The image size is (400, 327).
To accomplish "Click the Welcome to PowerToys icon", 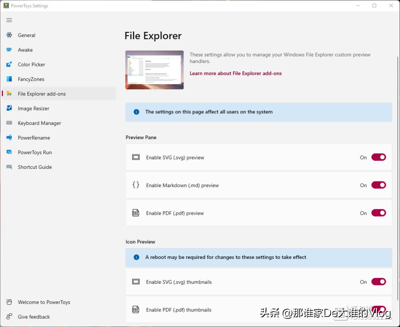I will 9,302.
